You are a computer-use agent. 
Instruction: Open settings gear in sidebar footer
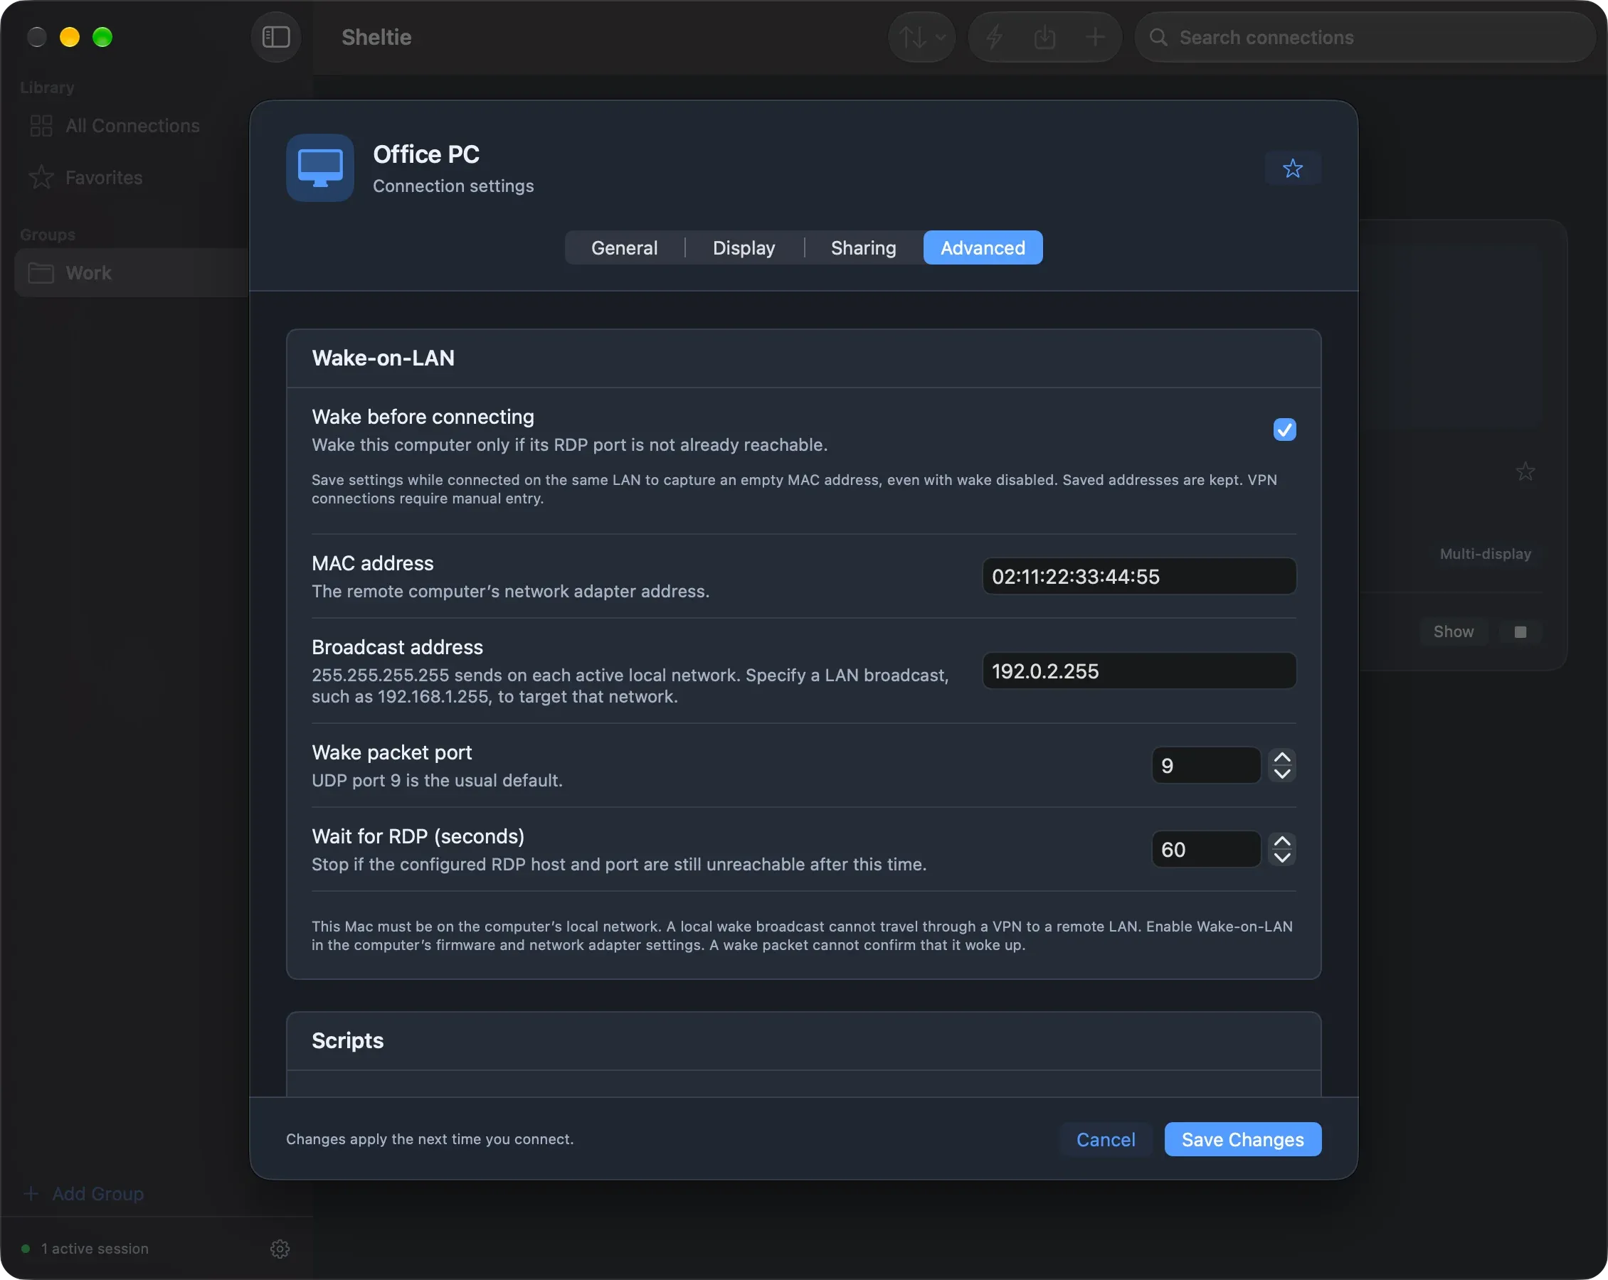tap(280, 1249)
